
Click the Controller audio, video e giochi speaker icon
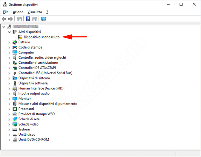click(x=15, y=57)
